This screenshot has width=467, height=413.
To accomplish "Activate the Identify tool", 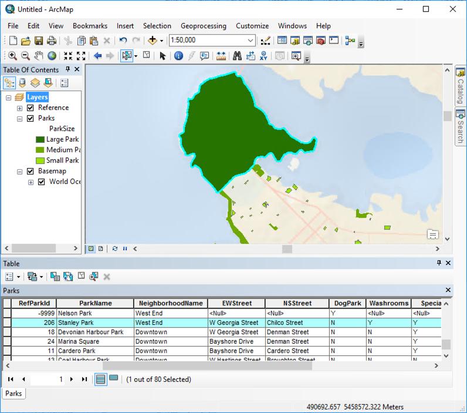I will click(178, 56).
